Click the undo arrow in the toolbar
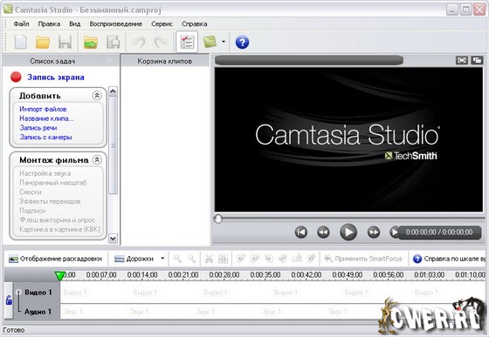489x337 pixels. 140,42
